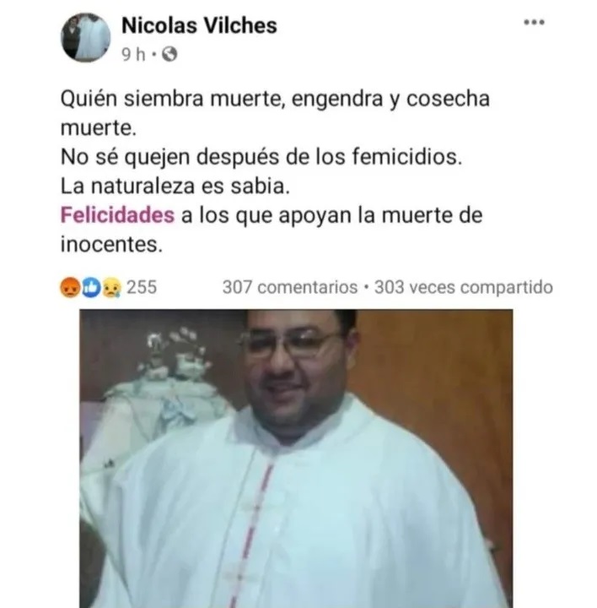Click the angry reaction emoji

(70, 288)
